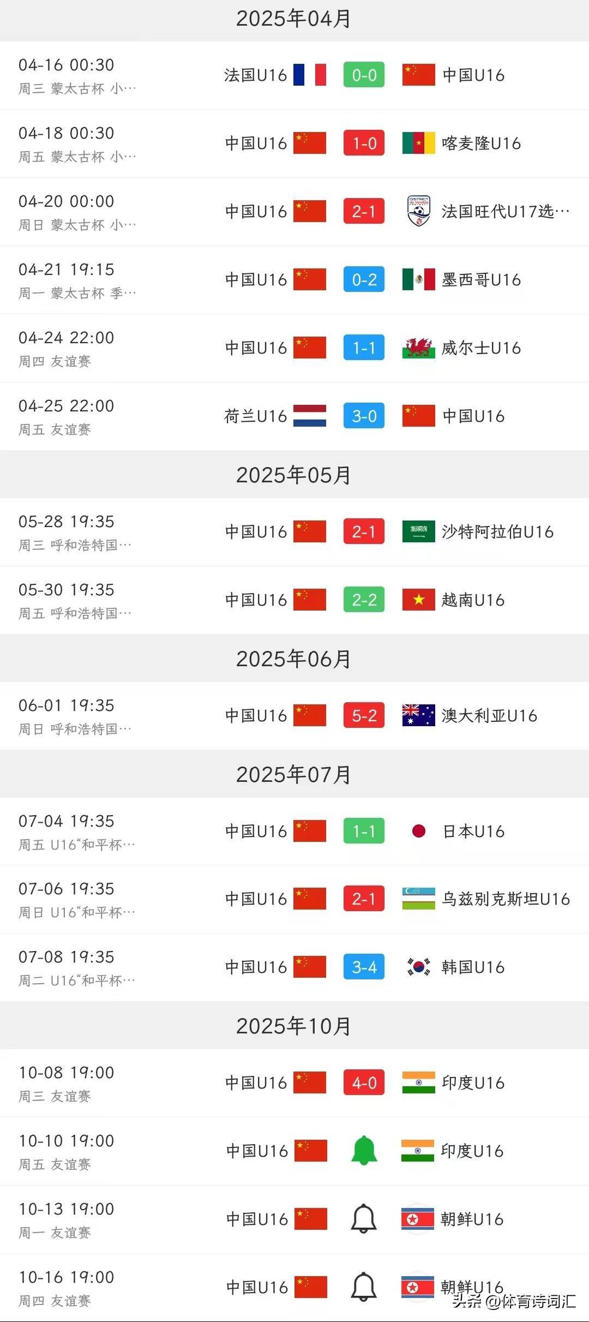Enable reminder bell for 10-13 朝鲜U16 match
Screen dimensions: 589x1322
[364, 1219]
